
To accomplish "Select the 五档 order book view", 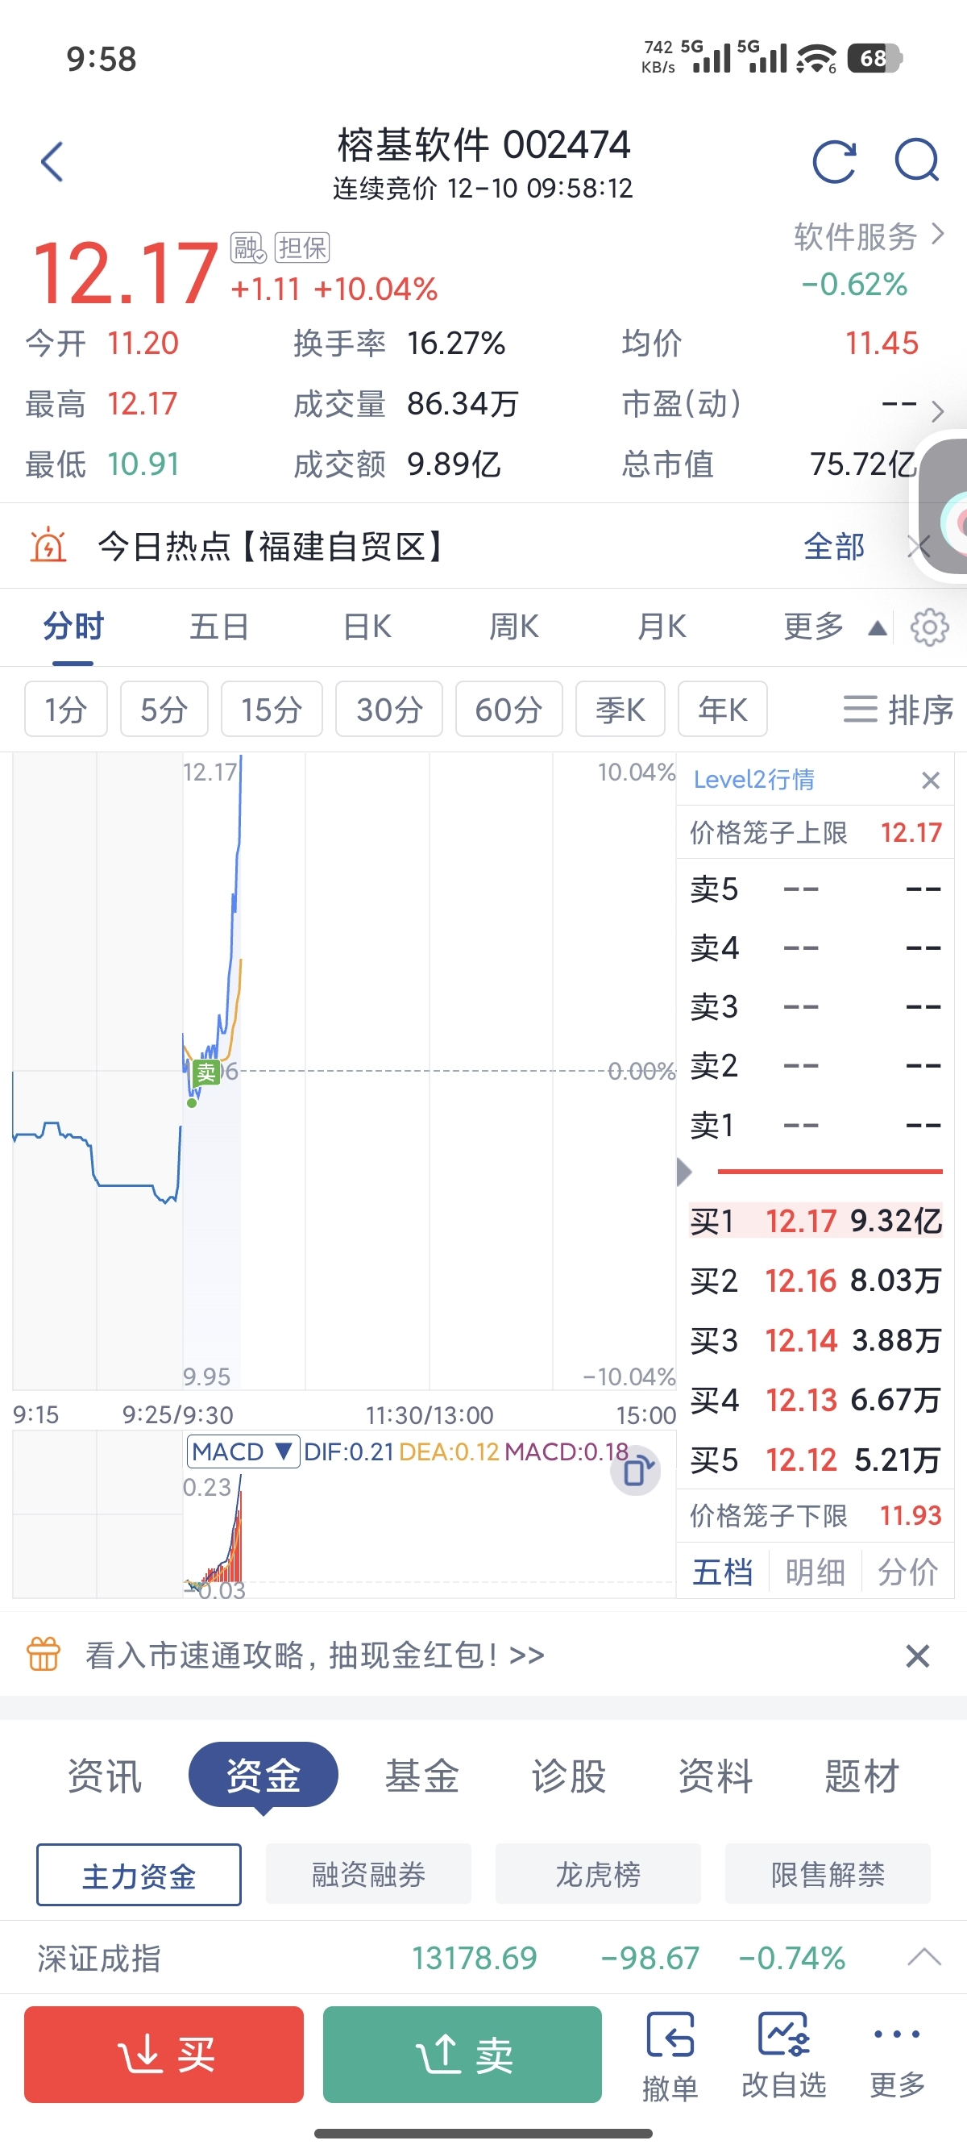I will coord(722,1572).
